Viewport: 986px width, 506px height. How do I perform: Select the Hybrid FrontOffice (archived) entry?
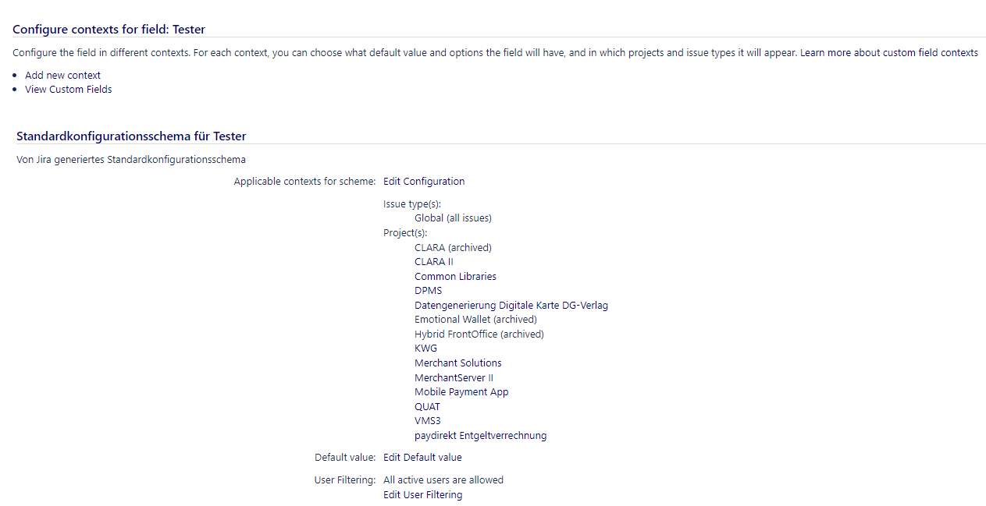pos(479,334)
